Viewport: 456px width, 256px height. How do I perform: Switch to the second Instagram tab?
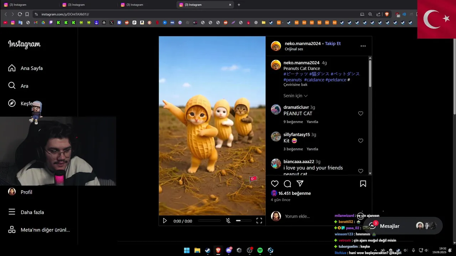pyautogui.click(x=88, y=5)
